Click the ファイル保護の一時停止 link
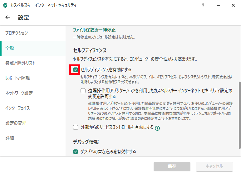Screen dimensions: 241x177 tap(94, 30)
